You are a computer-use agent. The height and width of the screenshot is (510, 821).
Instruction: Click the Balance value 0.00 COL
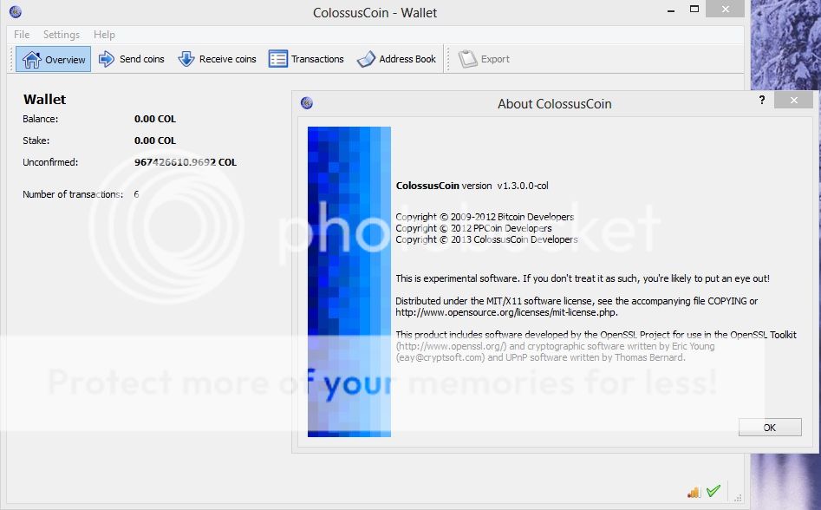pos(155,119)
